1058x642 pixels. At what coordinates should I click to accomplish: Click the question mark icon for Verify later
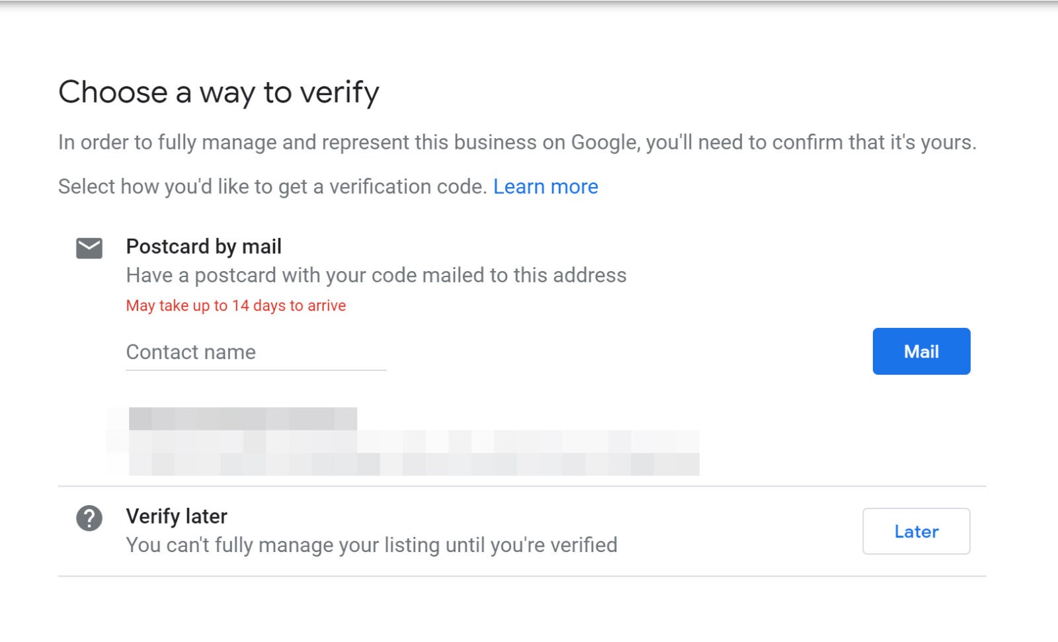pos(89,519)
